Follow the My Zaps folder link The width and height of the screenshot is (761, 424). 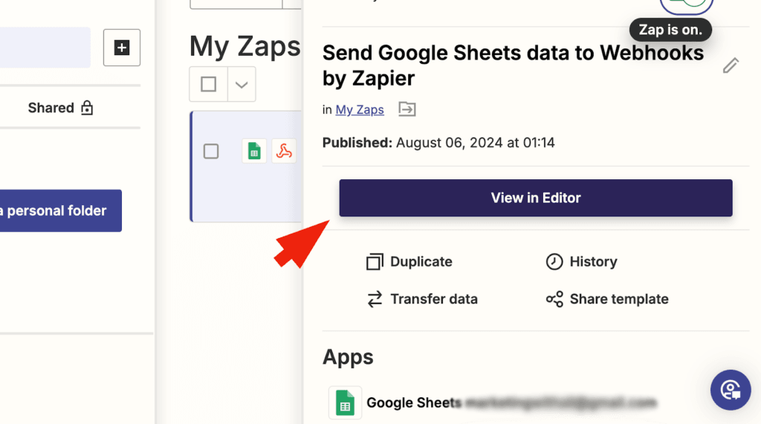(x=360, y=110)
